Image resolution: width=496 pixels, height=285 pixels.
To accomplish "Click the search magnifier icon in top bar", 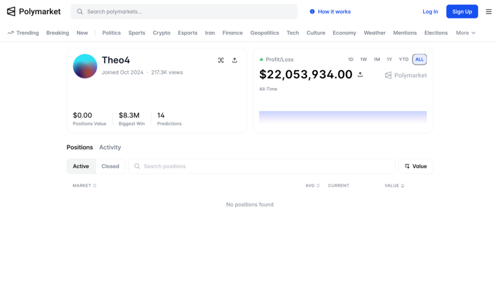I will pos(80,12).
